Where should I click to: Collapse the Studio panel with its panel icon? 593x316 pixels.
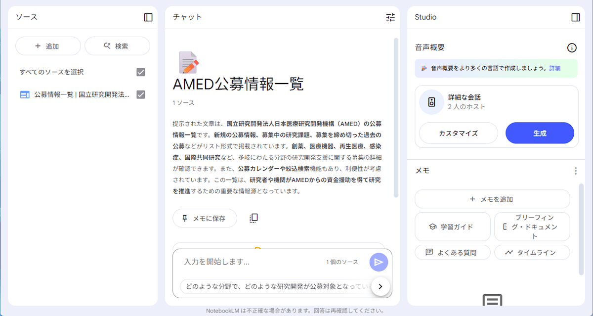pos(576,17)
